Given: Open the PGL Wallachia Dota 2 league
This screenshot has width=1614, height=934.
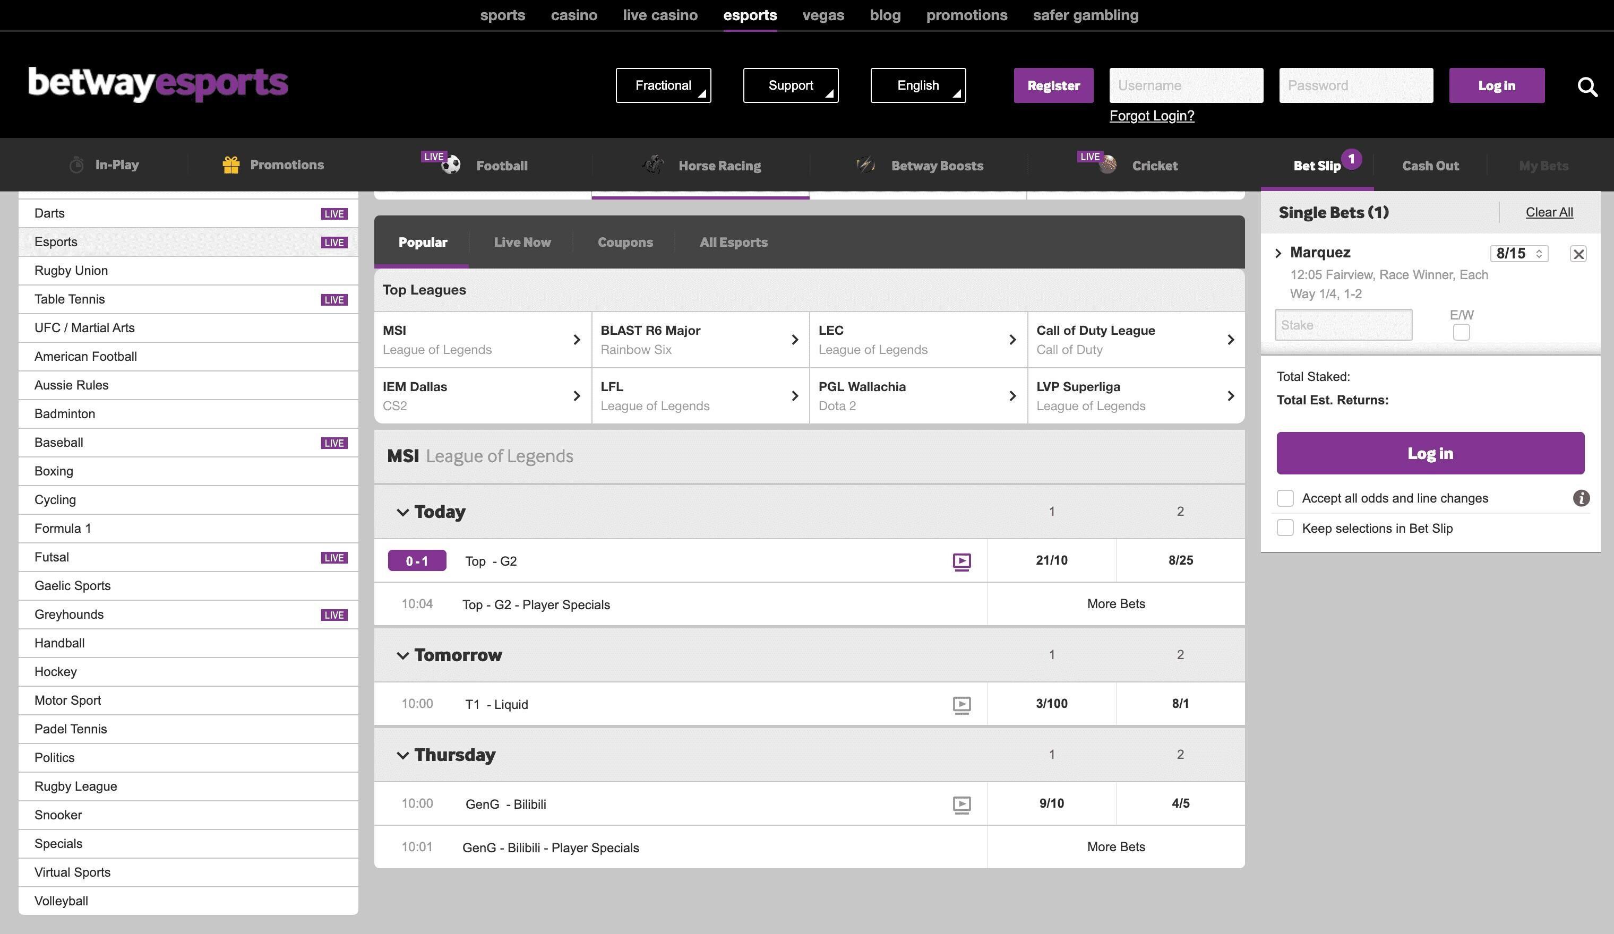Looking at the screenshot, I should 918,396.
